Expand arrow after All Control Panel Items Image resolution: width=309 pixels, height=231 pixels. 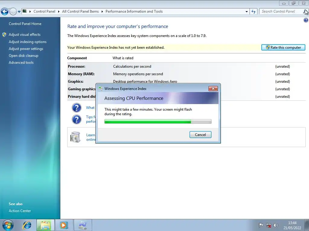tap(102, 12)
